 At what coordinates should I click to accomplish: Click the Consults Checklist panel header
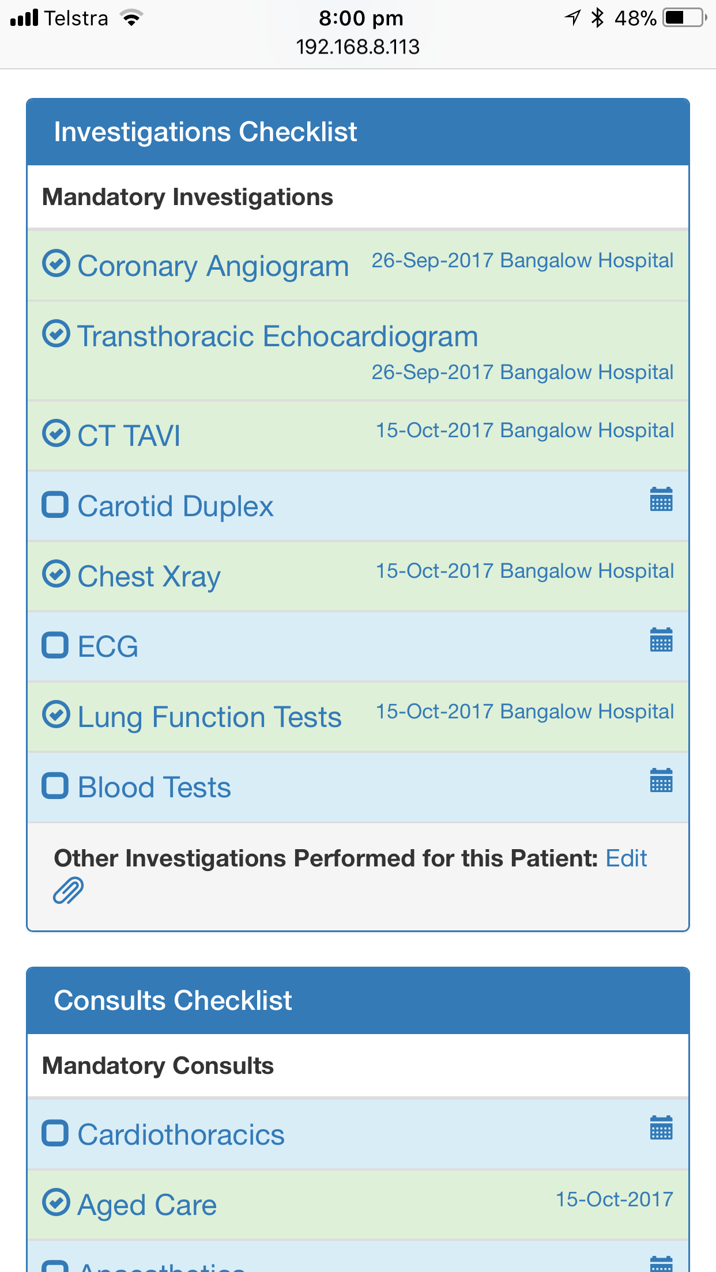click(173, 1001)
